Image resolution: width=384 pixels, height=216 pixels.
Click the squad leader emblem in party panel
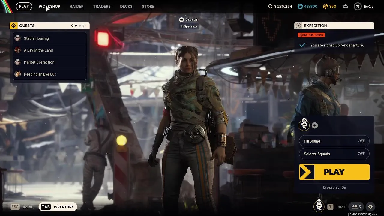(x=304, y=124)
